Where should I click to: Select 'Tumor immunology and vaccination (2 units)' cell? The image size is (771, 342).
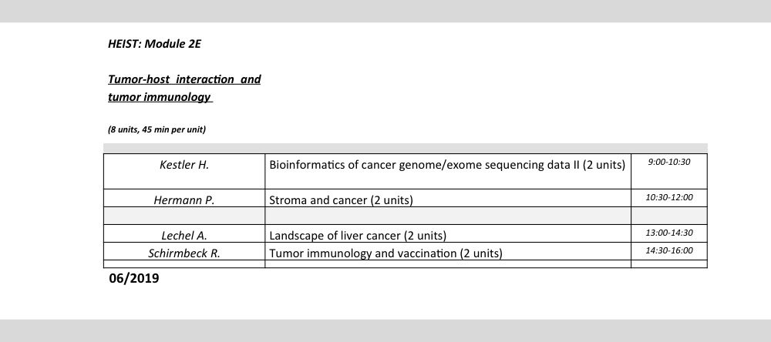coord(385,253)
